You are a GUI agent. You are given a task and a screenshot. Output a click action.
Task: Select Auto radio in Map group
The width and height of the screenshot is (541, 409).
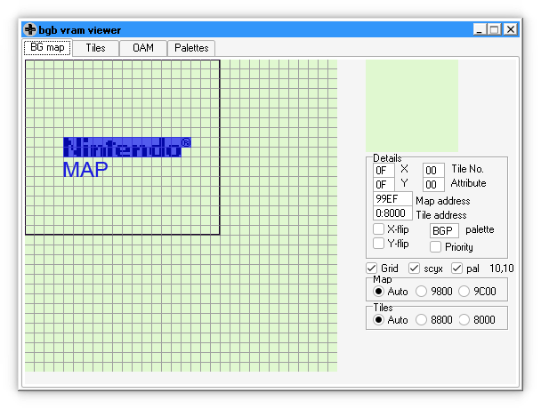coord(378,292)
